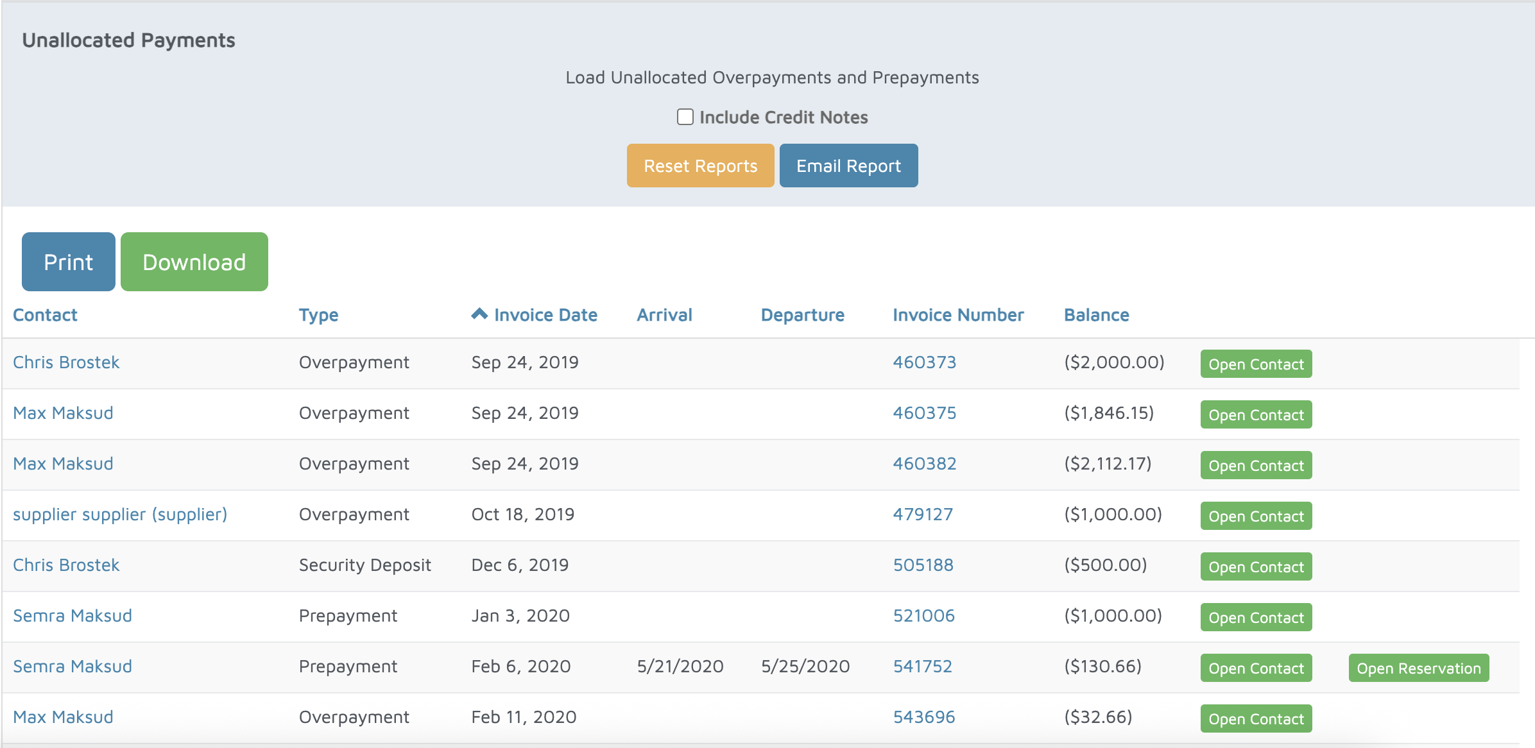Sort by the Arrival column
Viewport: 1535px width, 748px height.
click(664, 315)
